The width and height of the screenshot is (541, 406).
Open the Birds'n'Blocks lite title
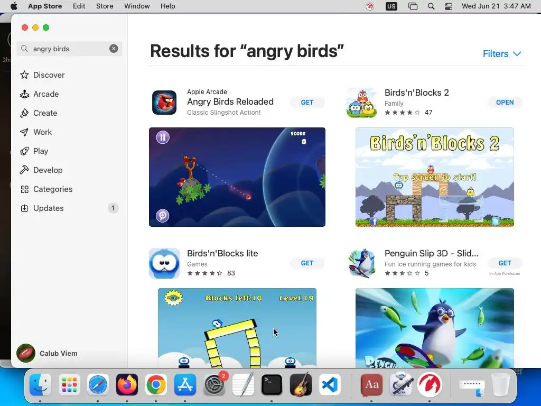222,253
